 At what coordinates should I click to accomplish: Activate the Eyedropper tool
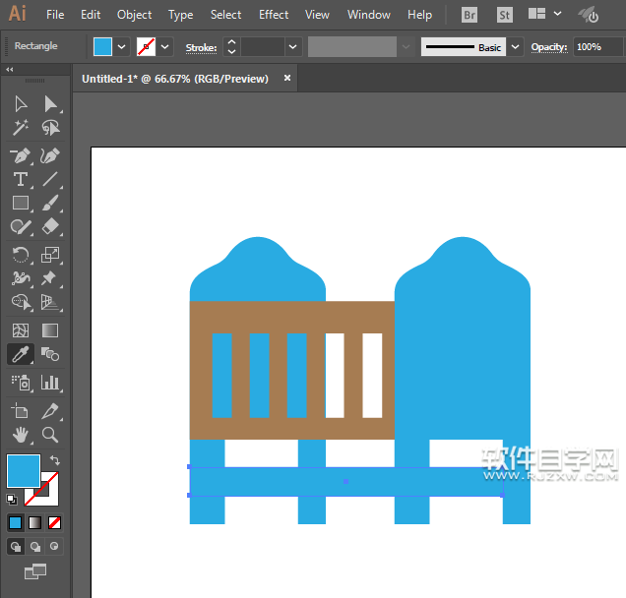click(x=20, y=355)
